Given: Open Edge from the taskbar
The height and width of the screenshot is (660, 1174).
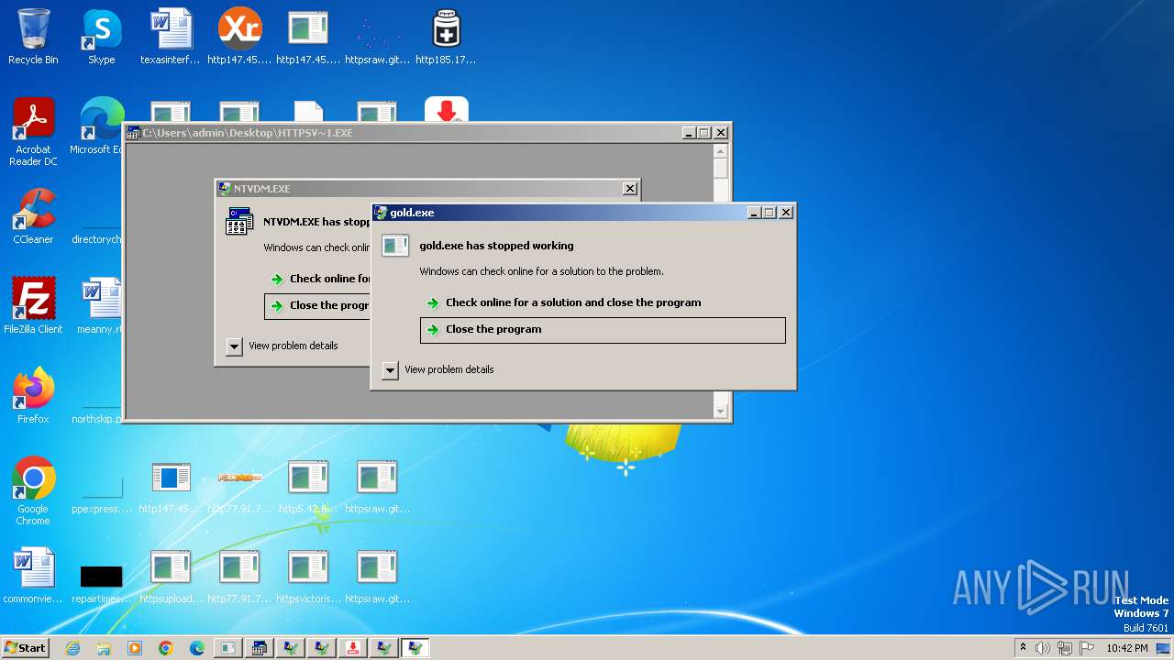Looking at the screenshot, I should (197, 648).
